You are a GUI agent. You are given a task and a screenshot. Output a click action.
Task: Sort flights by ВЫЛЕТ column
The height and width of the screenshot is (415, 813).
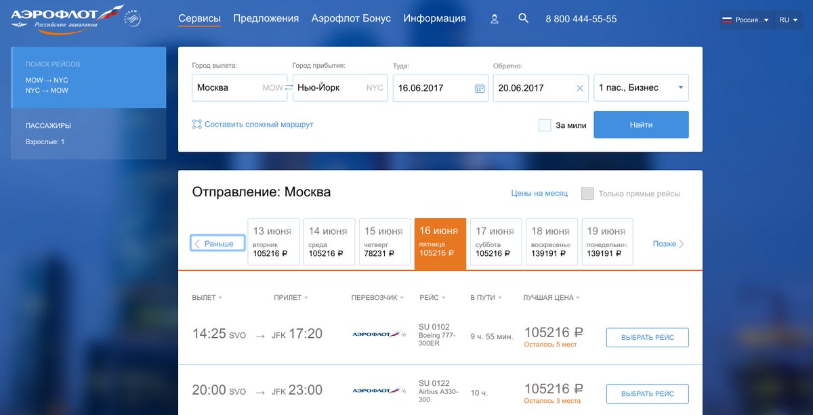pyautogui.click(x=207, y=298)
